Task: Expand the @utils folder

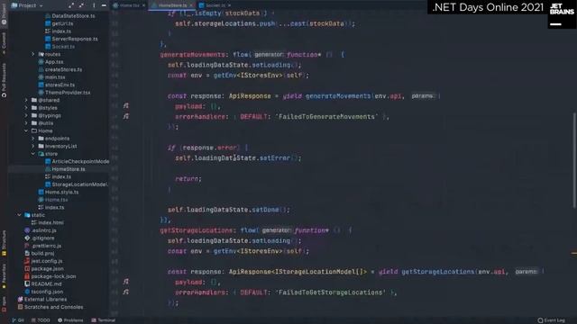Action: click(x=26, y=123)
